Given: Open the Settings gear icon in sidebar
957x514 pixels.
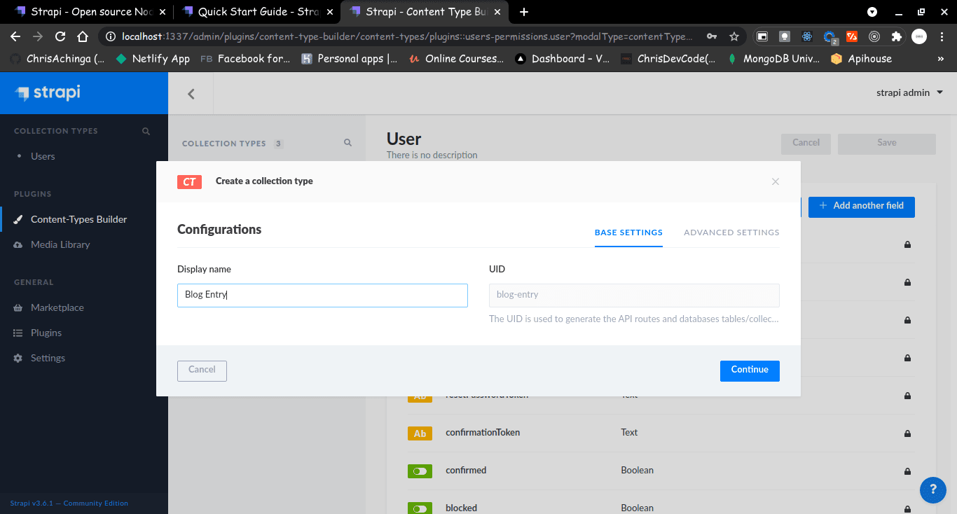Looking at the screenshot, I should pyautogui.click(x=18, y=358).
